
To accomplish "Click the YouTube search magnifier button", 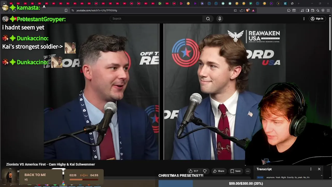I will coord(208,19).
